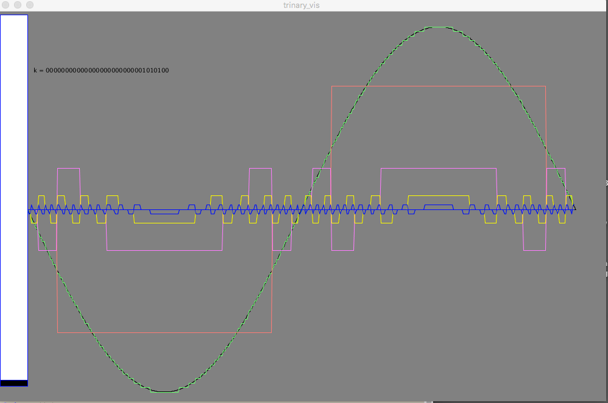
Task: Click the flat green trough of the sine wave
Action: coord(164,392)
